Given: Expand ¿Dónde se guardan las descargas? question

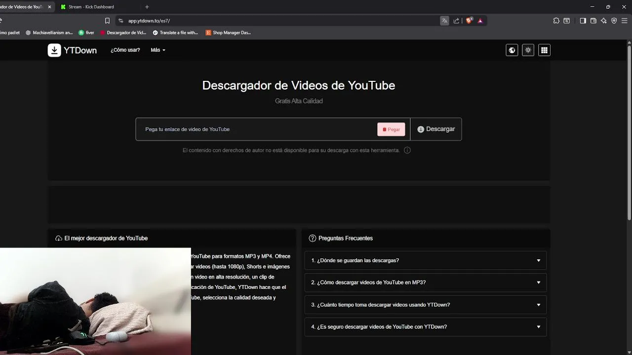Looking at the screenshot, I should (x=426, y=260).
